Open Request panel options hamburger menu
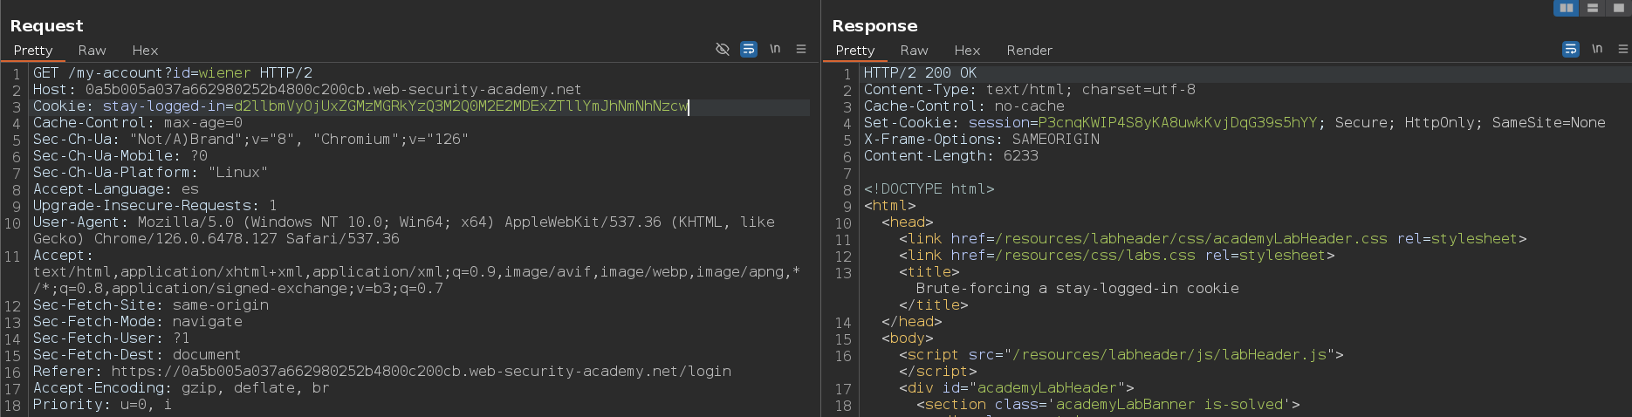 801,50
